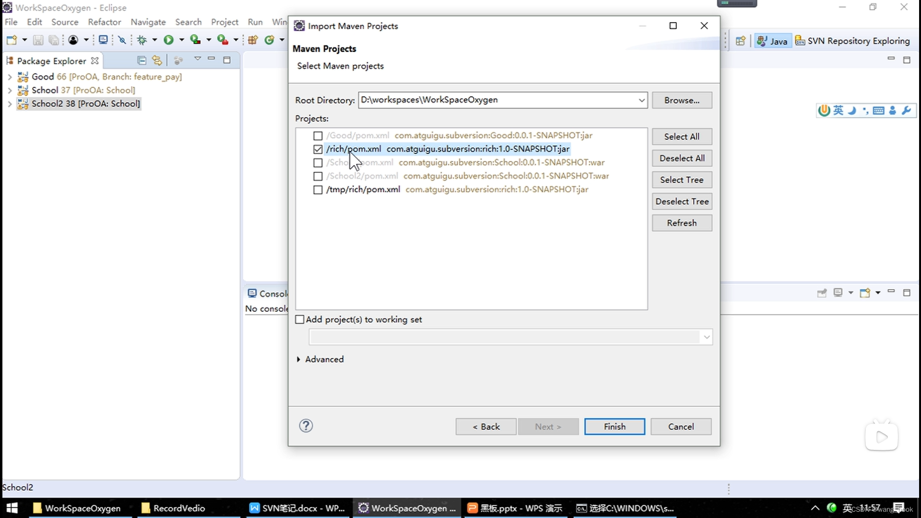The image size is (921, 518).
Task: Click the Open Console new-view icon
Action: pyautogui.click(x=865, y=293)
